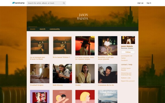The image size is (165, 103).
Task: Open Té tu tanné Tristan ? album cover
Action: 62,46
